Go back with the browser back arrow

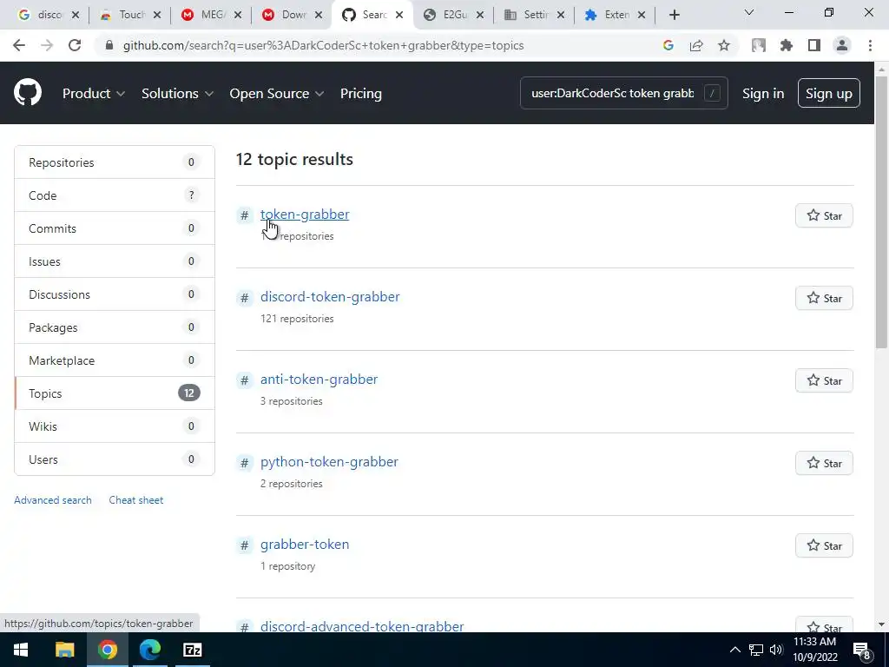(x=19, y=45)
